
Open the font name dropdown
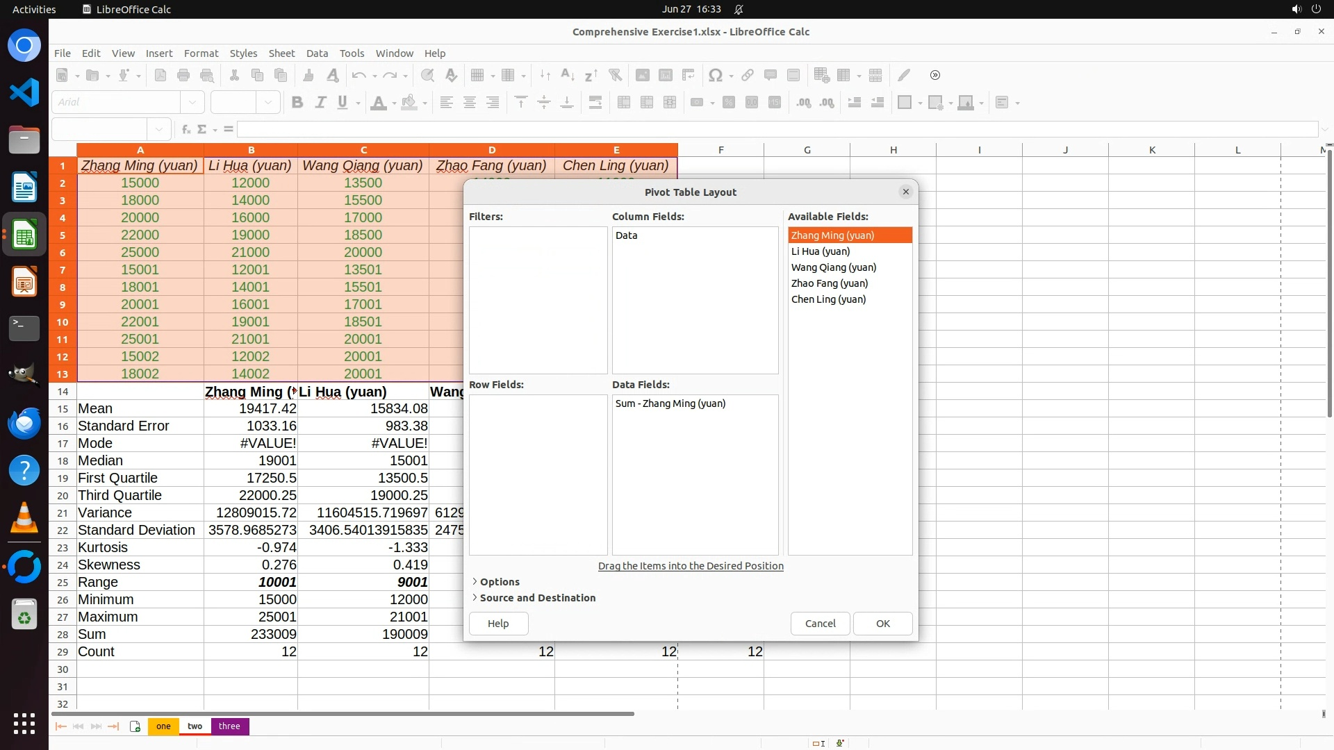pos(192,103)
